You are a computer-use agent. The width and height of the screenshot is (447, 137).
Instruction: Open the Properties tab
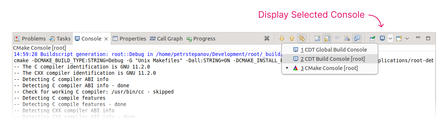129,39
